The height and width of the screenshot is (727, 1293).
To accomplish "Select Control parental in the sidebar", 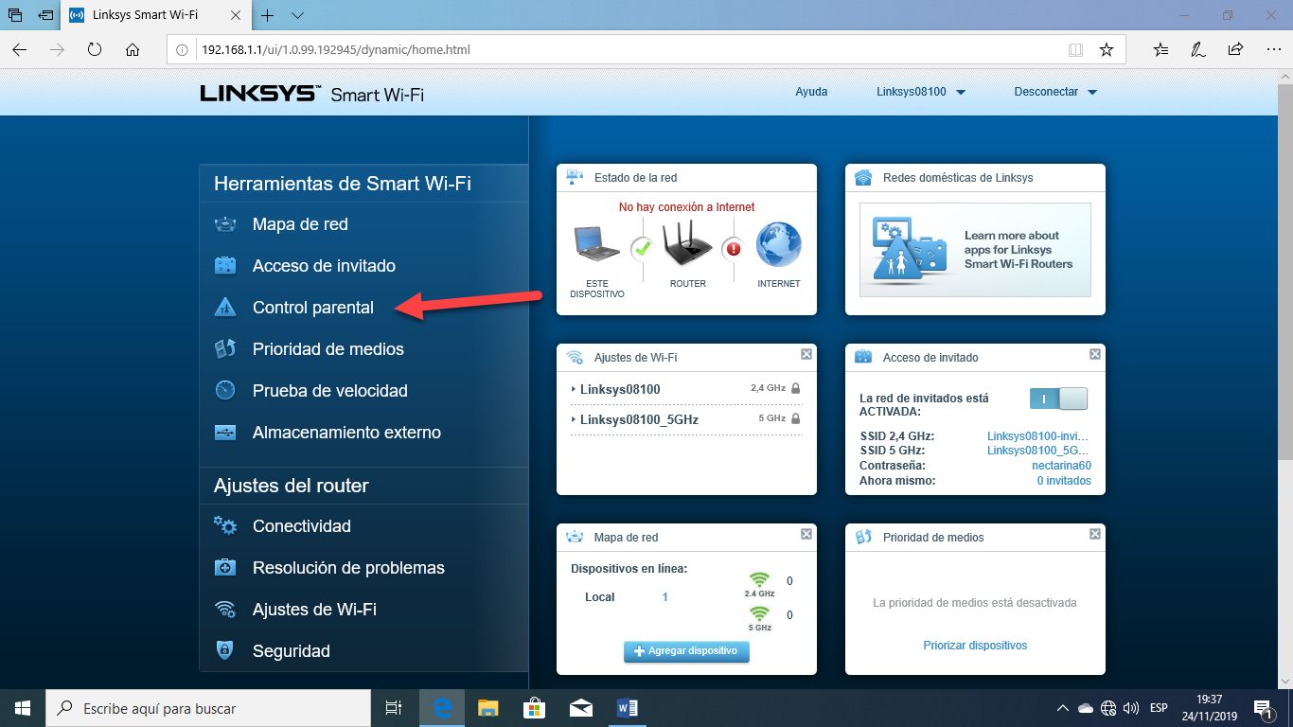I will pos(312,308).
